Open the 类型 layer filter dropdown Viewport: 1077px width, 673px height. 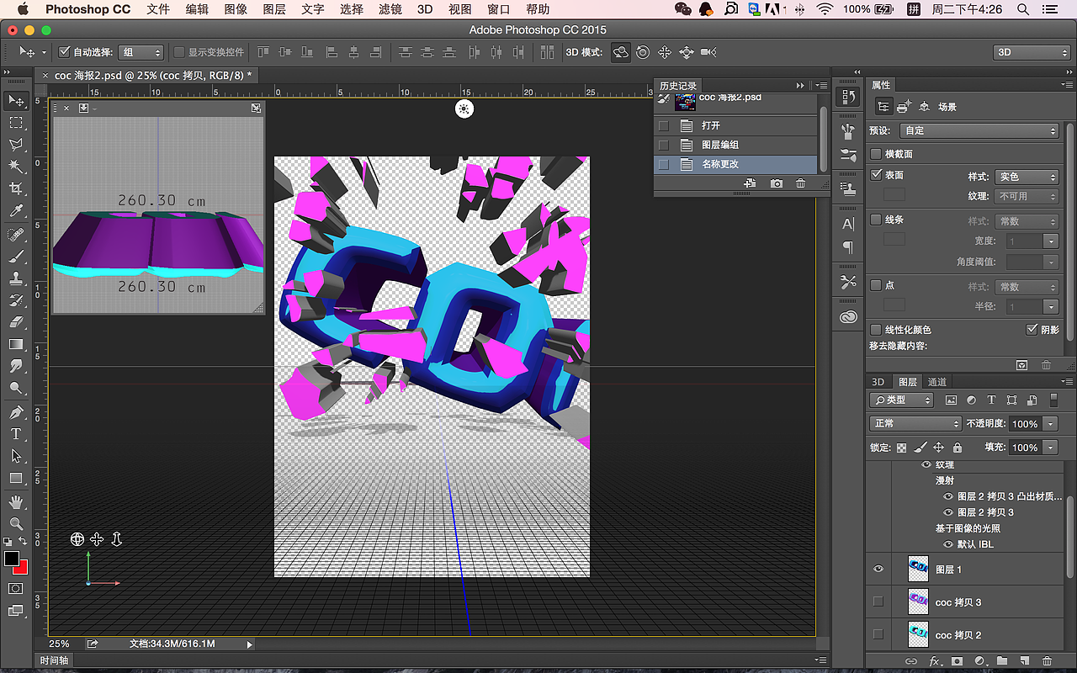(x=902, y=400)
